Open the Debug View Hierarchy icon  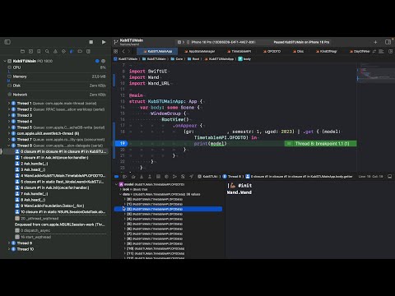click(x=158, y=177)
